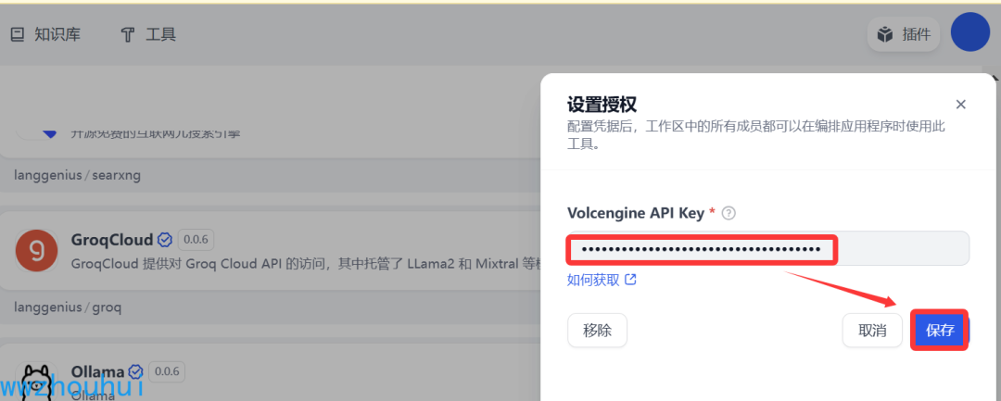Click the langgenius / searxng label
This screenshot has height=401, width=1001.
[x=77, y=175]
